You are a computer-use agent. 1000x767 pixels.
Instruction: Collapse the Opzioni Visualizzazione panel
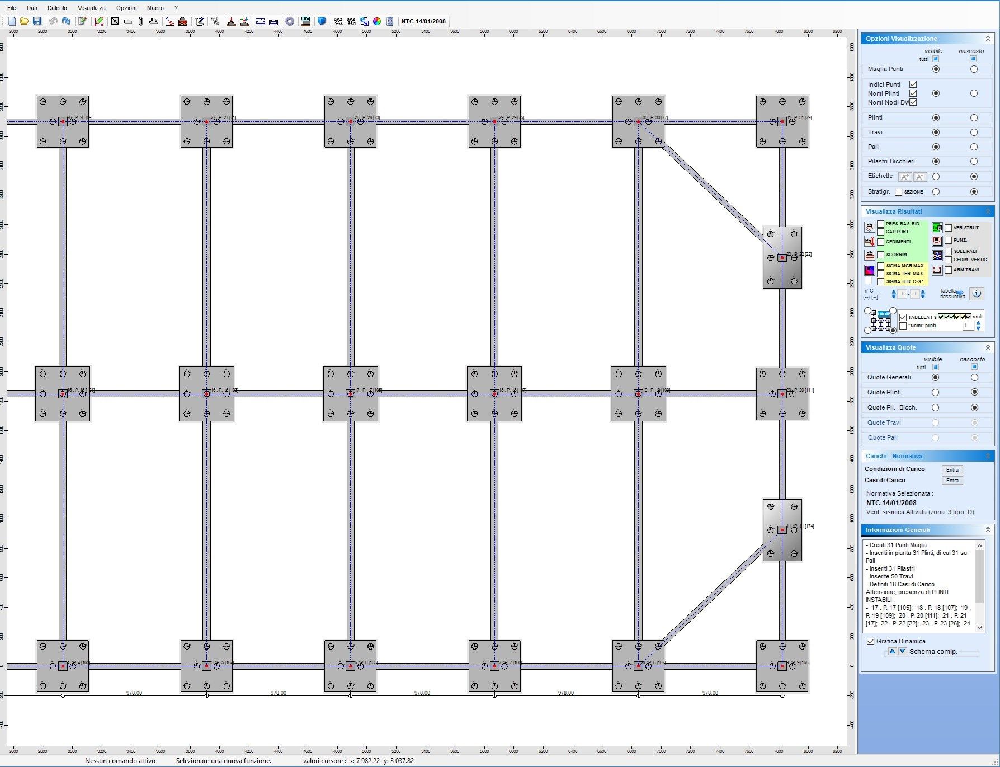point(987,39)
